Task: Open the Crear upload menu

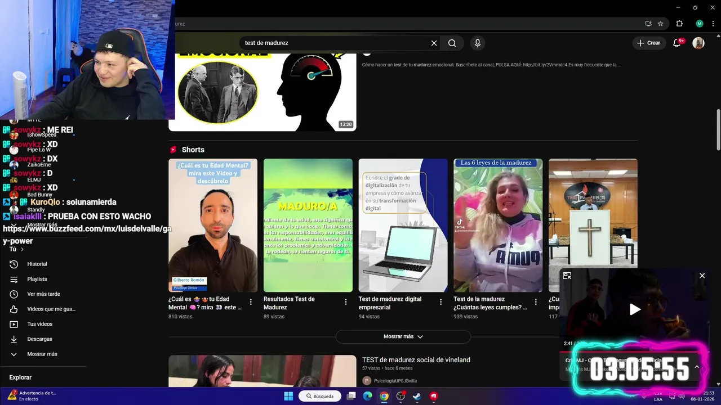Action: point(648,43)
